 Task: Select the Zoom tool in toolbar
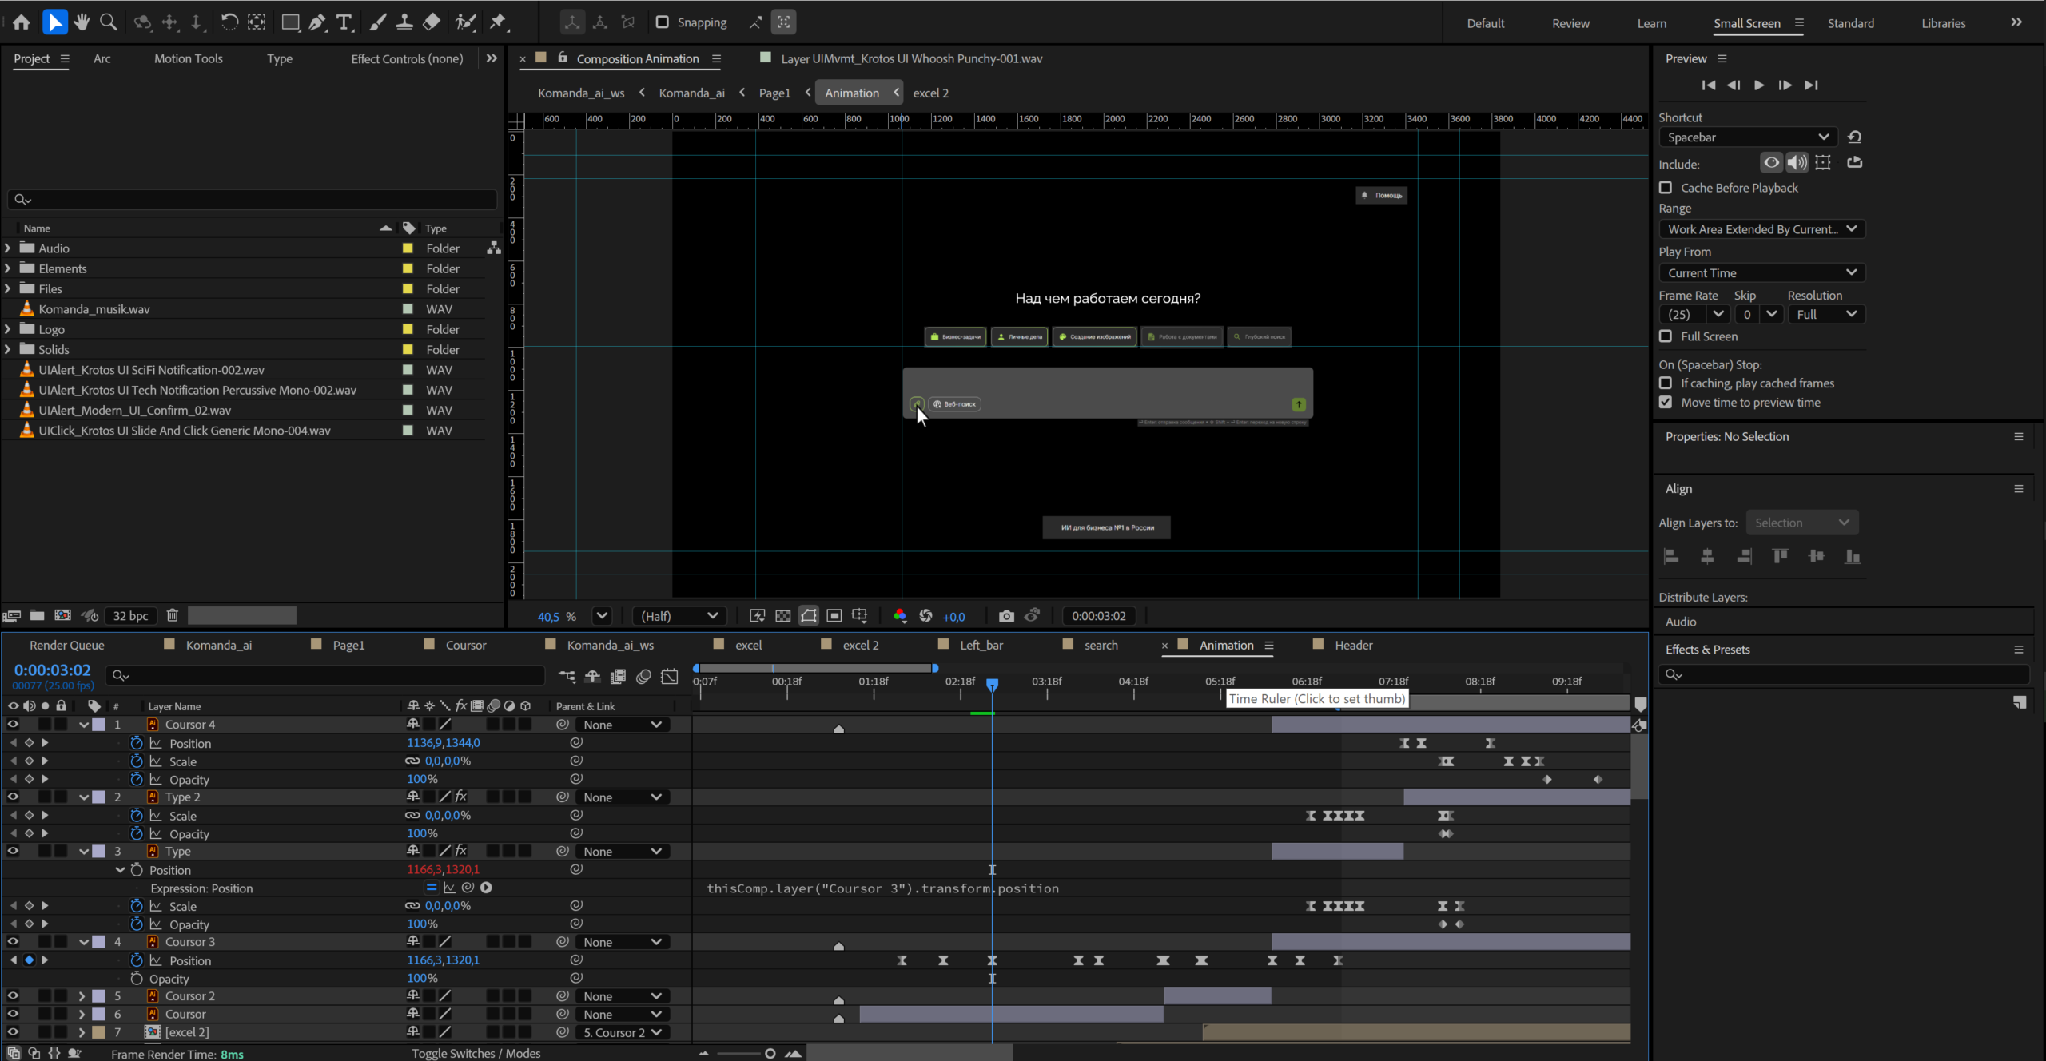pos(108,22)
